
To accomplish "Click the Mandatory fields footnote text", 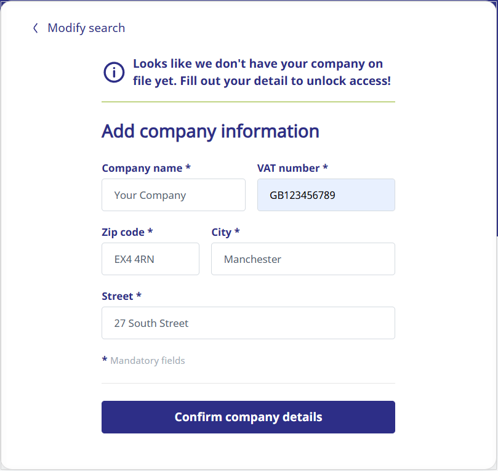I will click(x=147, y=361).
